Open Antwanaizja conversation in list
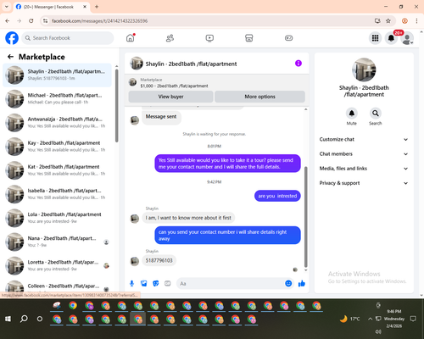The width and height of the screenshot is (424, 339). click(57, 123)
